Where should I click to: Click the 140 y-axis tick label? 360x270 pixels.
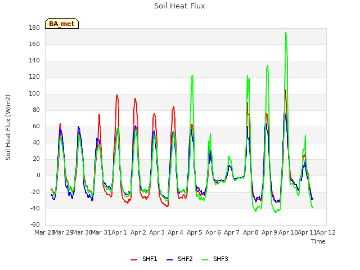[x=34, y=61]
